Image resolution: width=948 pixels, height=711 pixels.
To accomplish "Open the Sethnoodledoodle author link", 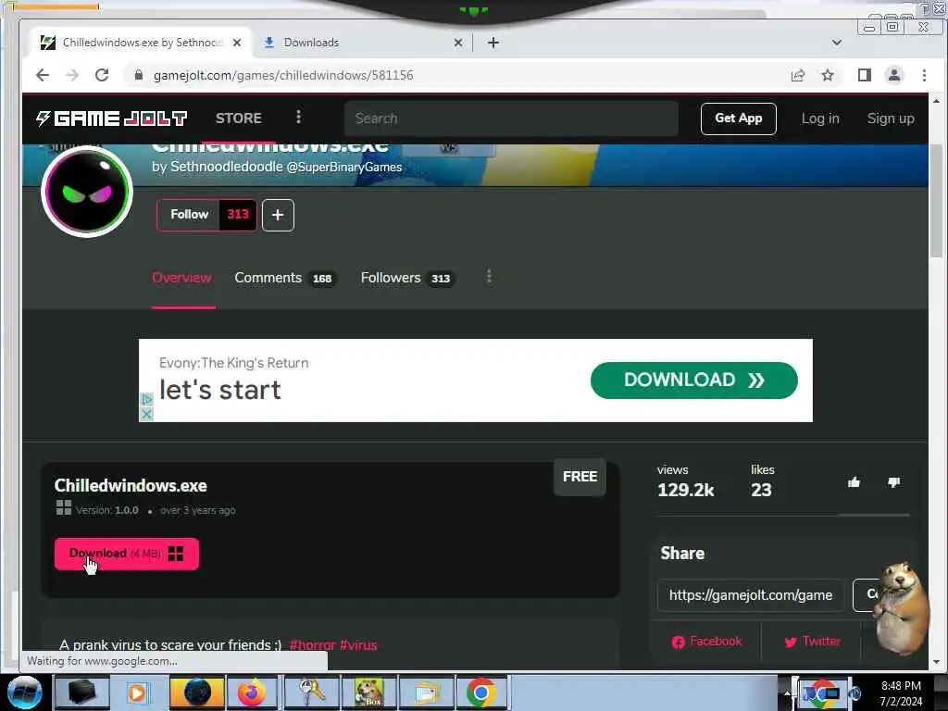I will click(226, 167).
